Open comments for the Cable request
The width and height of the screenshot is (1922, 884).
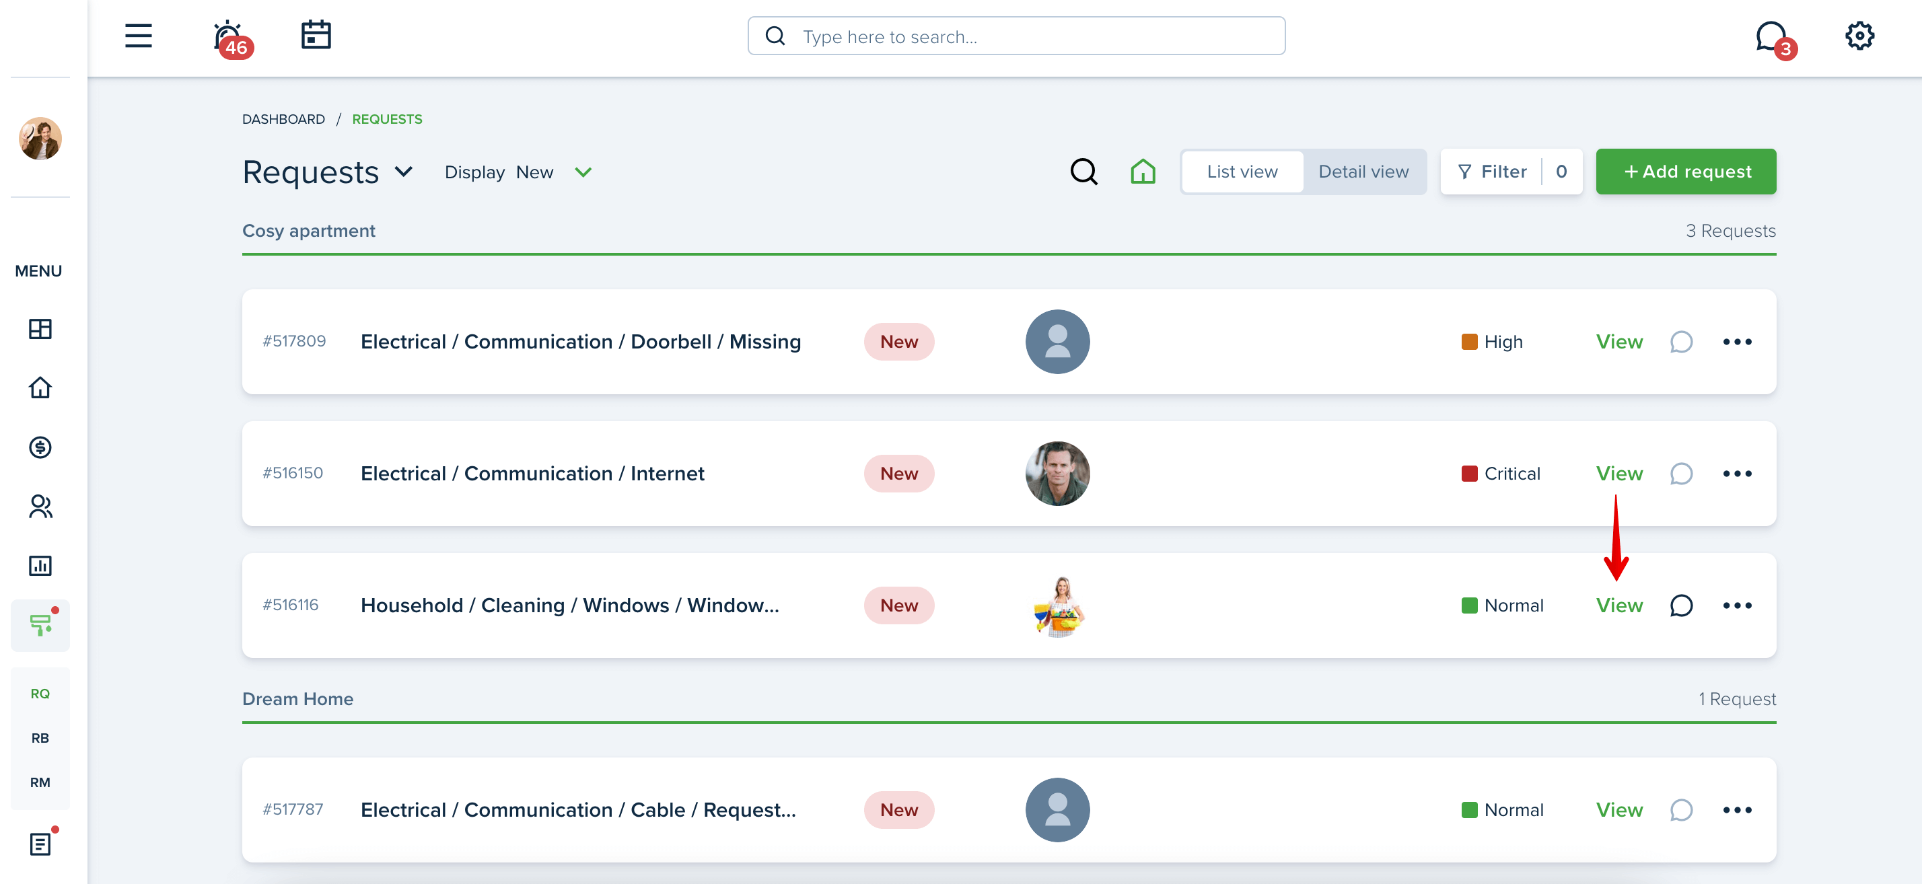click(1680, 810)
